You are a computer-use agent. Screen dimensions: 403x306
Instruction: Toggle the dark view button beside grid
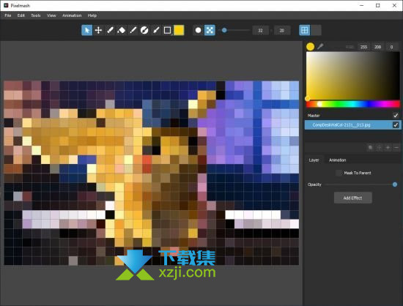coord(316,30)
